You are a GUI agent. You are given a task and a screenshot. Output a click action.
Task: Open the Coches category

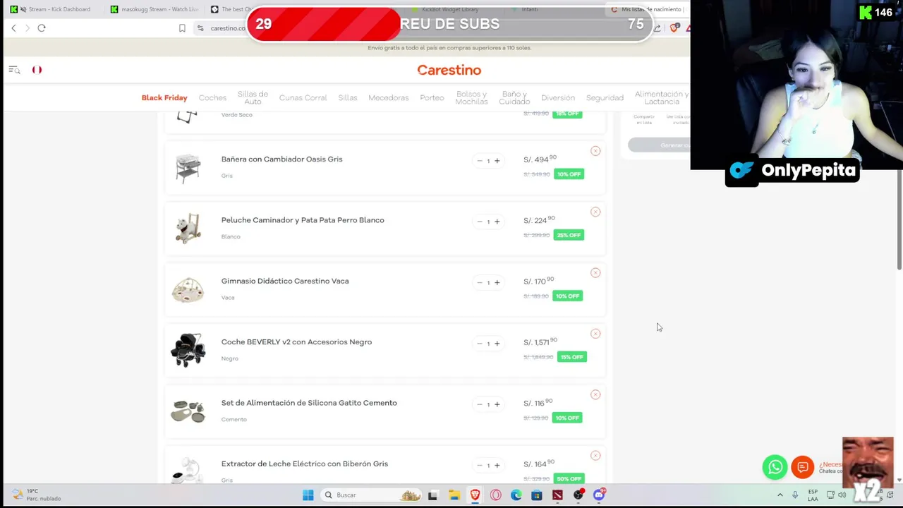212,98
